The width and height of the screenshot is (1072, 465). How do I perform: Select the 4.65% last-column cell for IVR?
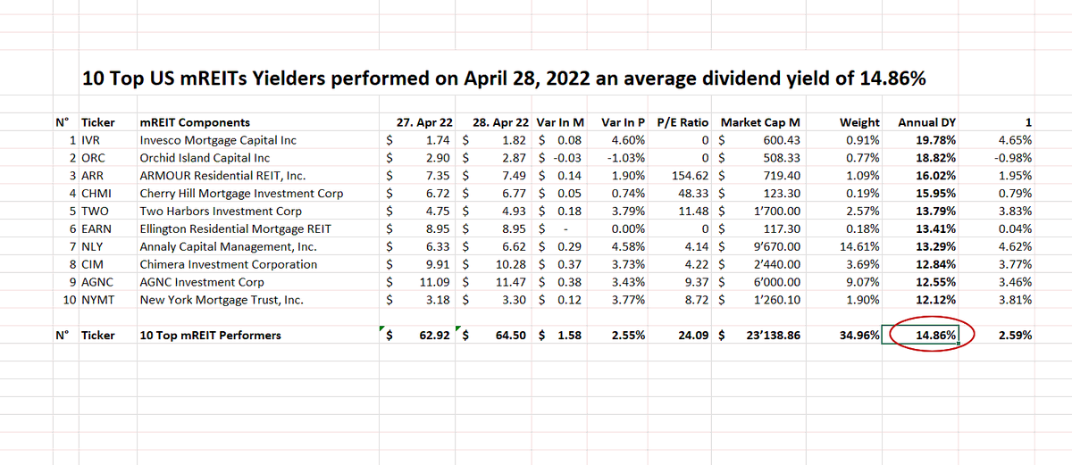(1016, 140)
